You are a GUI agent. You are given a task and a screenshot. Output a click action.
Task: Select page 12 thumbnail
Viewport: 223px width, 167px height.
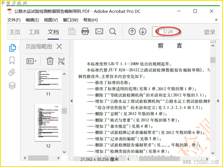48,122
